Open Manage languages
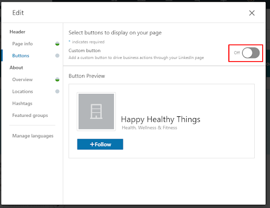Screen dimensions: 270x208 33,136
